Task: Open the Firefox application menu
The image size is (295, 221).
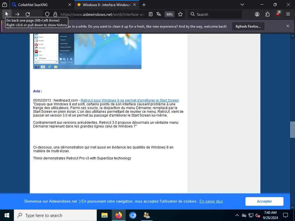Action: pyautogui.click(x=288, y=14)
